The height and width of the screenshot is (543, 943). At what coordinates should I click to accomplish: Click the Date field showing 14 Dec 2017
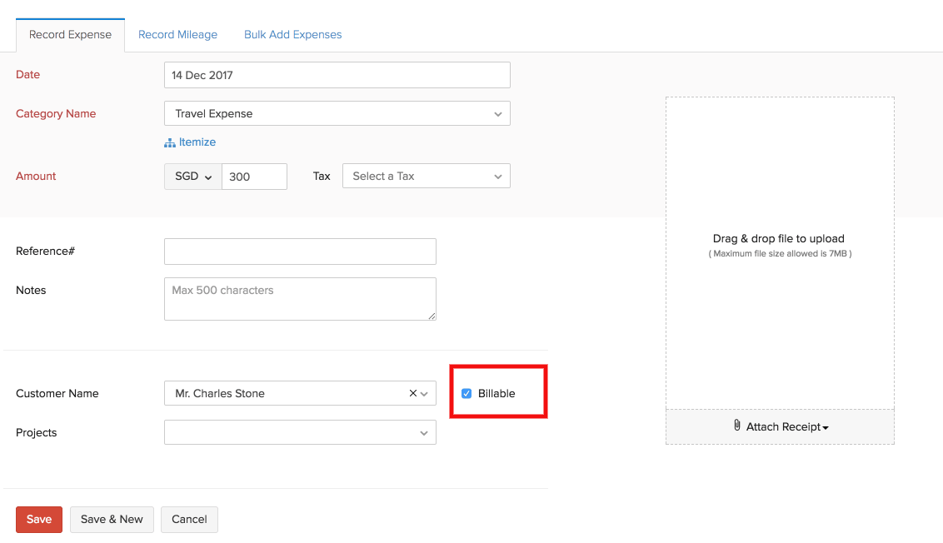337,74
